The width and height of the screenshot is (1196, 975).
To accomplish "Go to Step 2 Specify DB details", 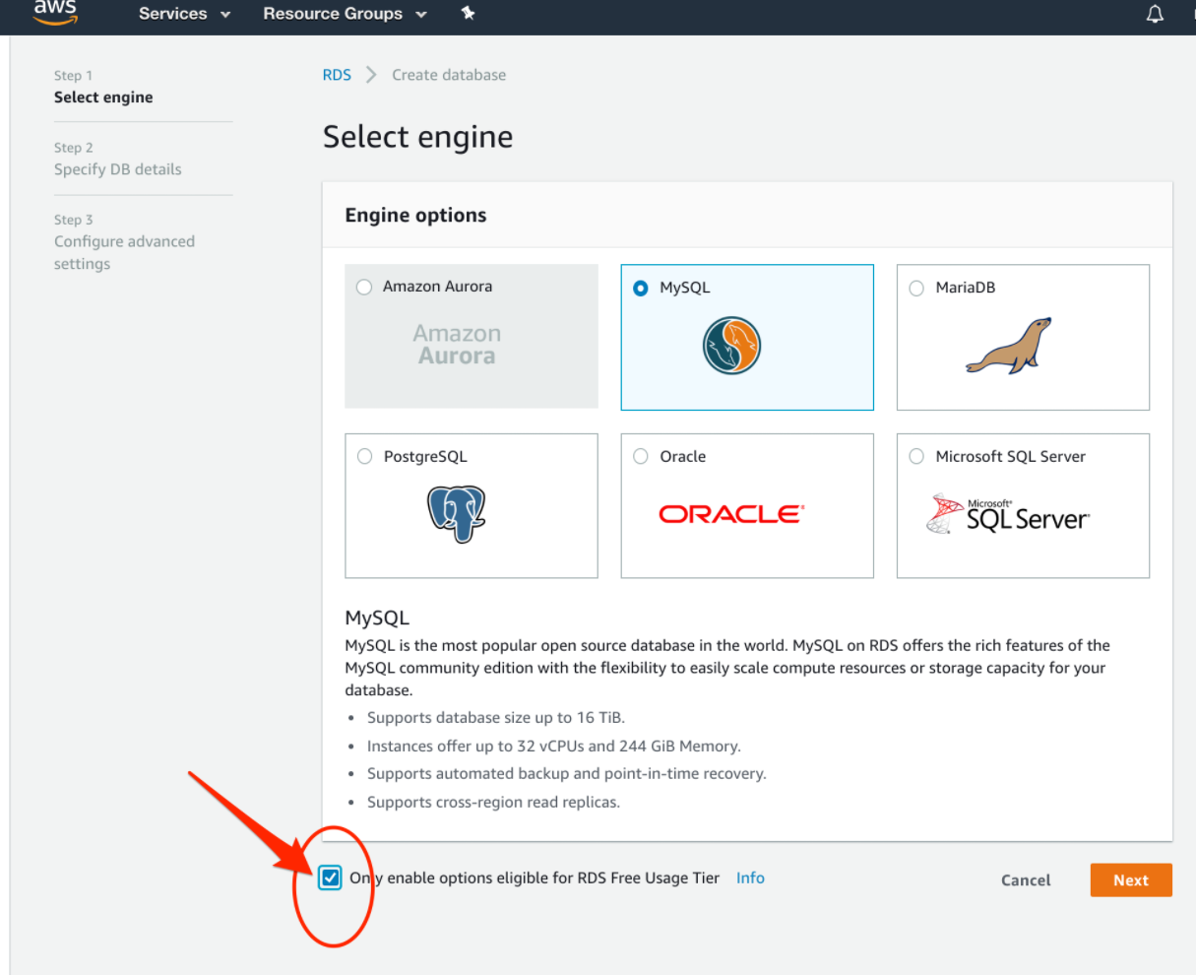I will 118,159.
